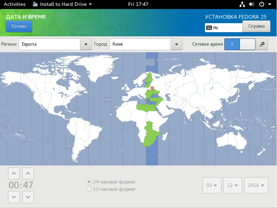Click the red location pin on map
The width and height of the screenshot is (277, 208).
[x=152, y=88]
